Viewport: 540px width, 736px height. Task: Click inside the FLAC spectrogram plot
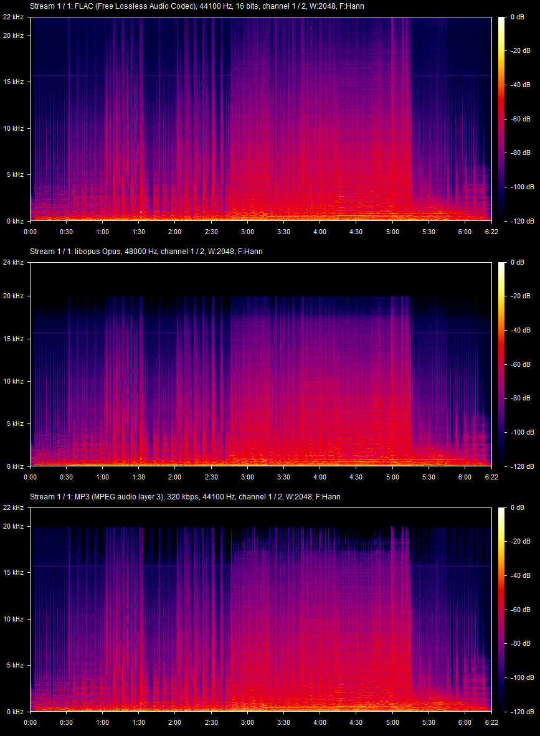(260, 119)
